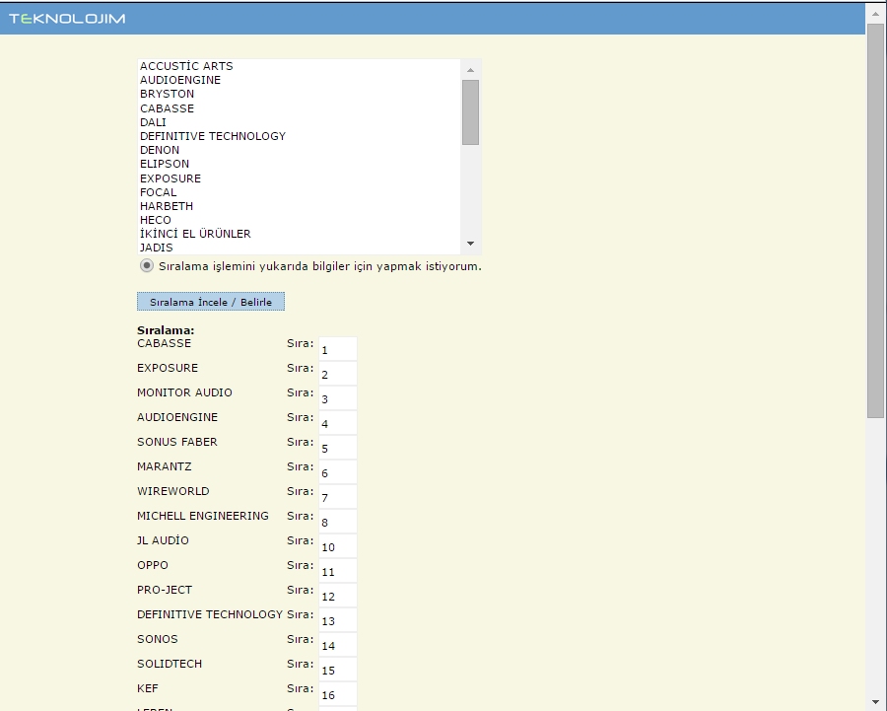The width and height of the screenshot is (887, 711).
Task: Select HECO in the list
Action: point(300,220)
